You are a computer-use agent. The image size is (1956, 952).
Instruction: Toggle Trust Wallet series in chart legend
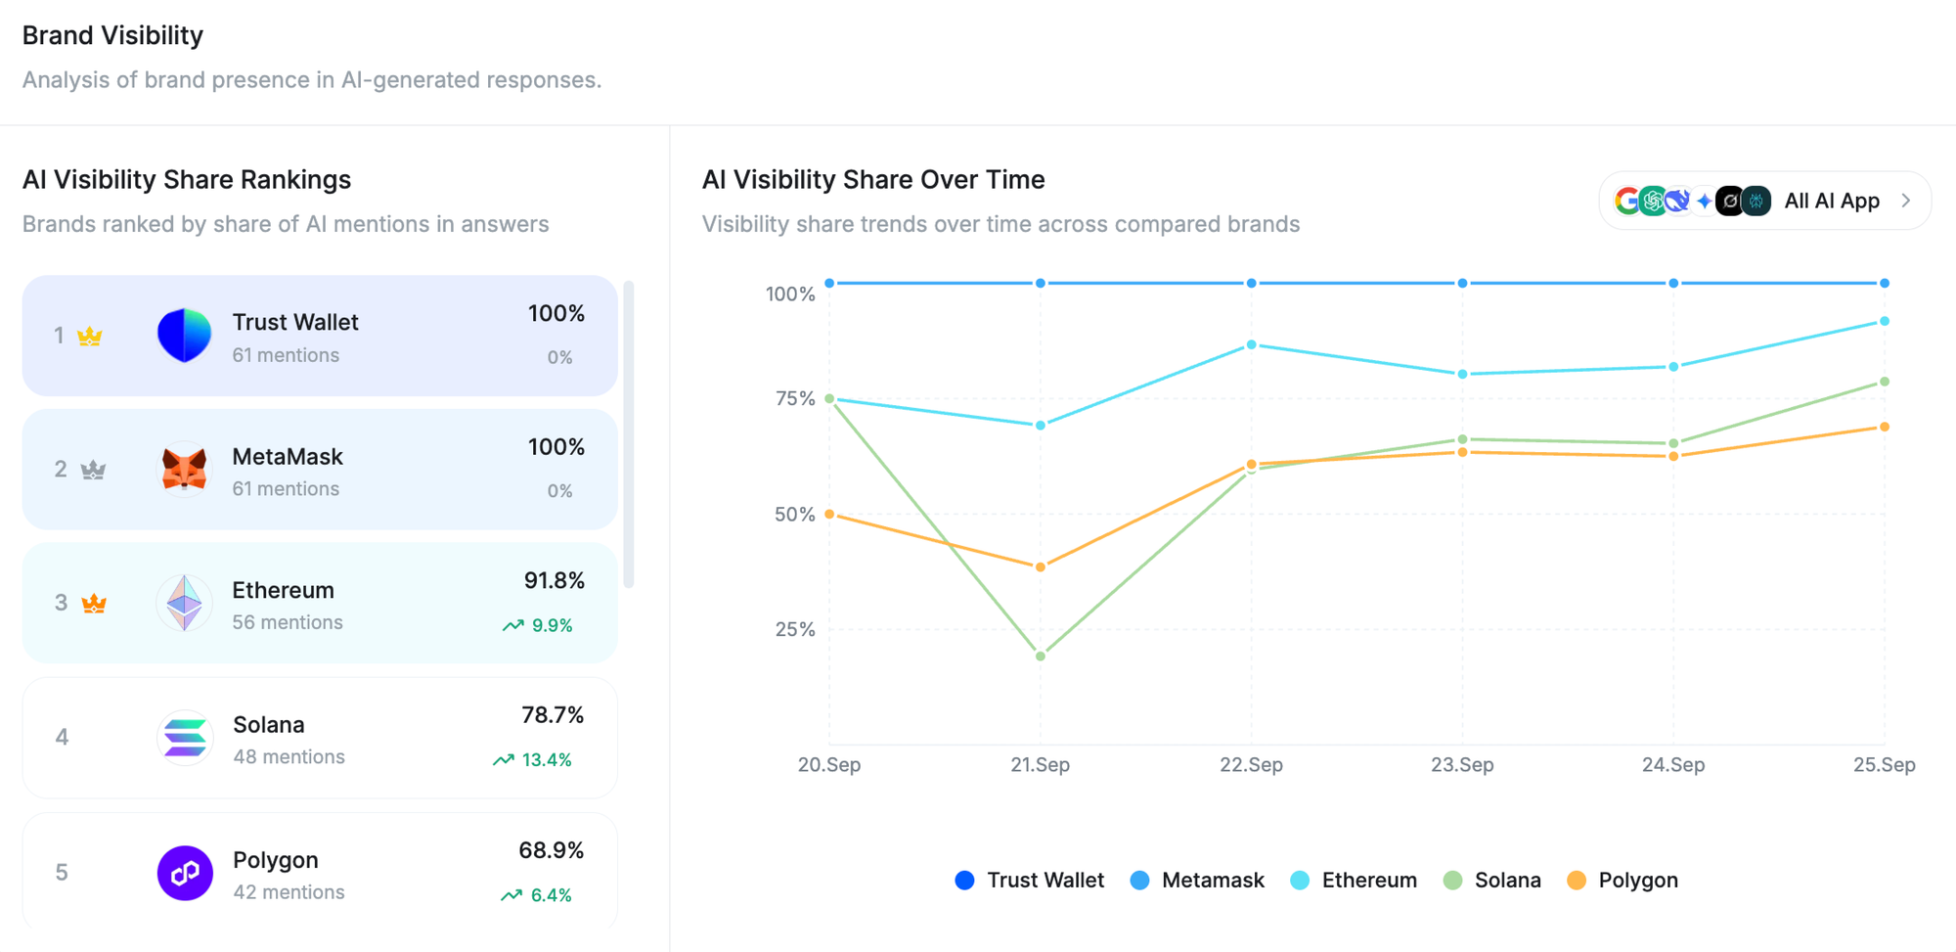pos(1030,880)
